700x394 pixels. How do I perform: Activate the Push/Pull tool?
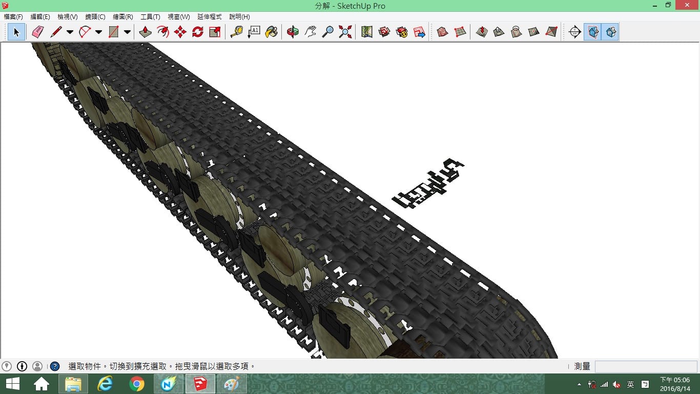(146, 32)
